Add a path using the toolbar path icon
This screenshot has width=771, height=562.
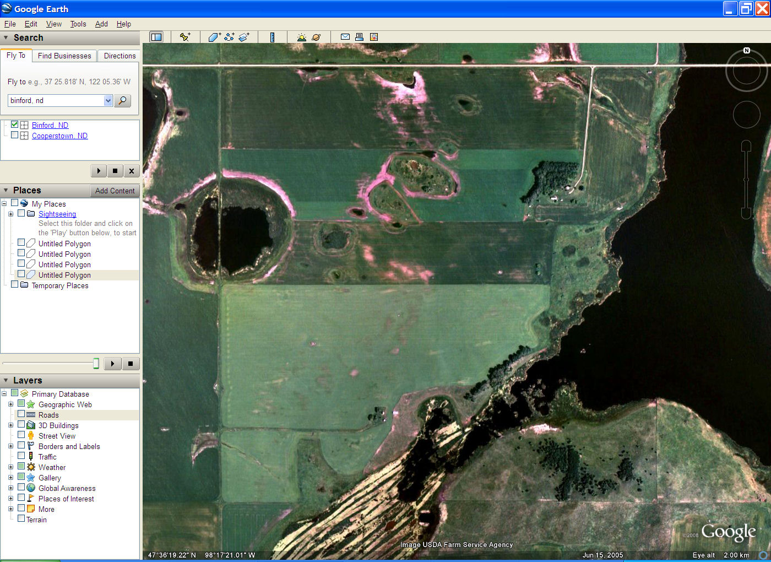[x=229, y=37]
